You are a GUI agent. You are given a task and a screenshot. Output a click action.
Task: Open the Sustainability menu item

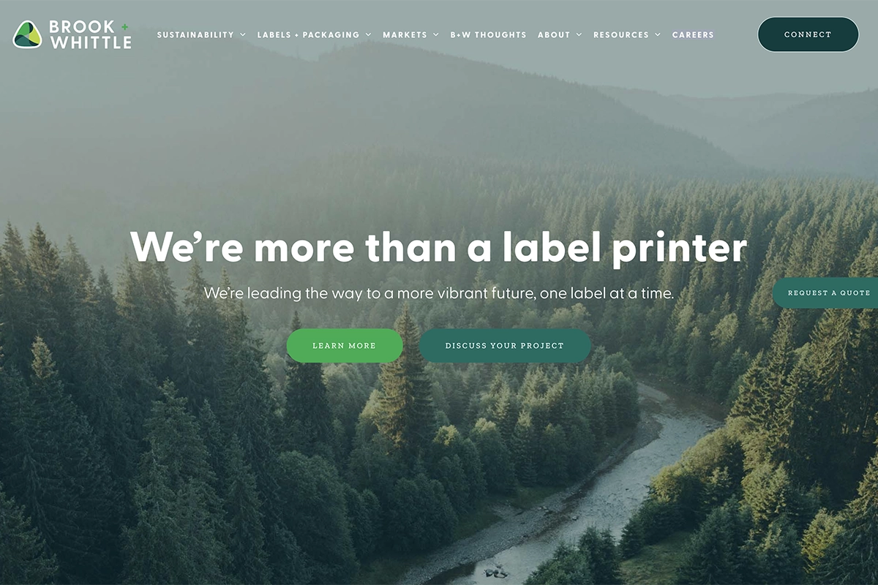(195, 34)
